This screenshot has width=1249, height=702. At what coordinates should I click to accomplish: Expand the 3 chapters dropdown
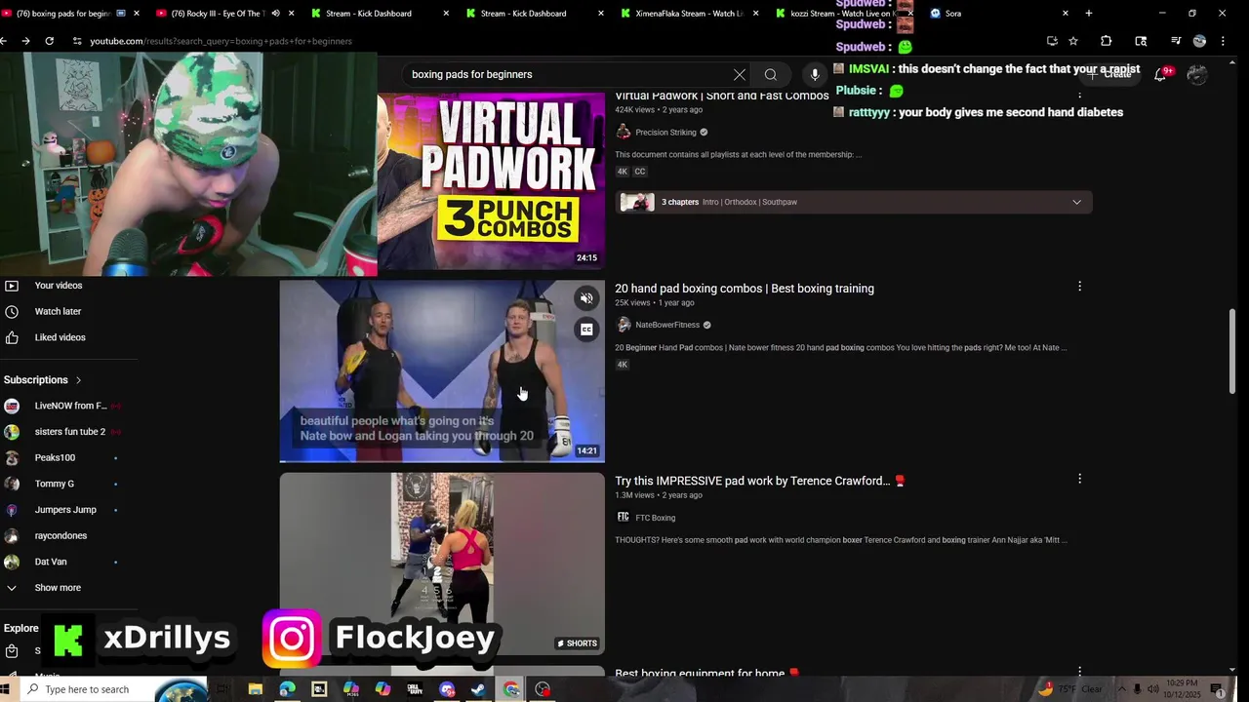pos(1076,202)
